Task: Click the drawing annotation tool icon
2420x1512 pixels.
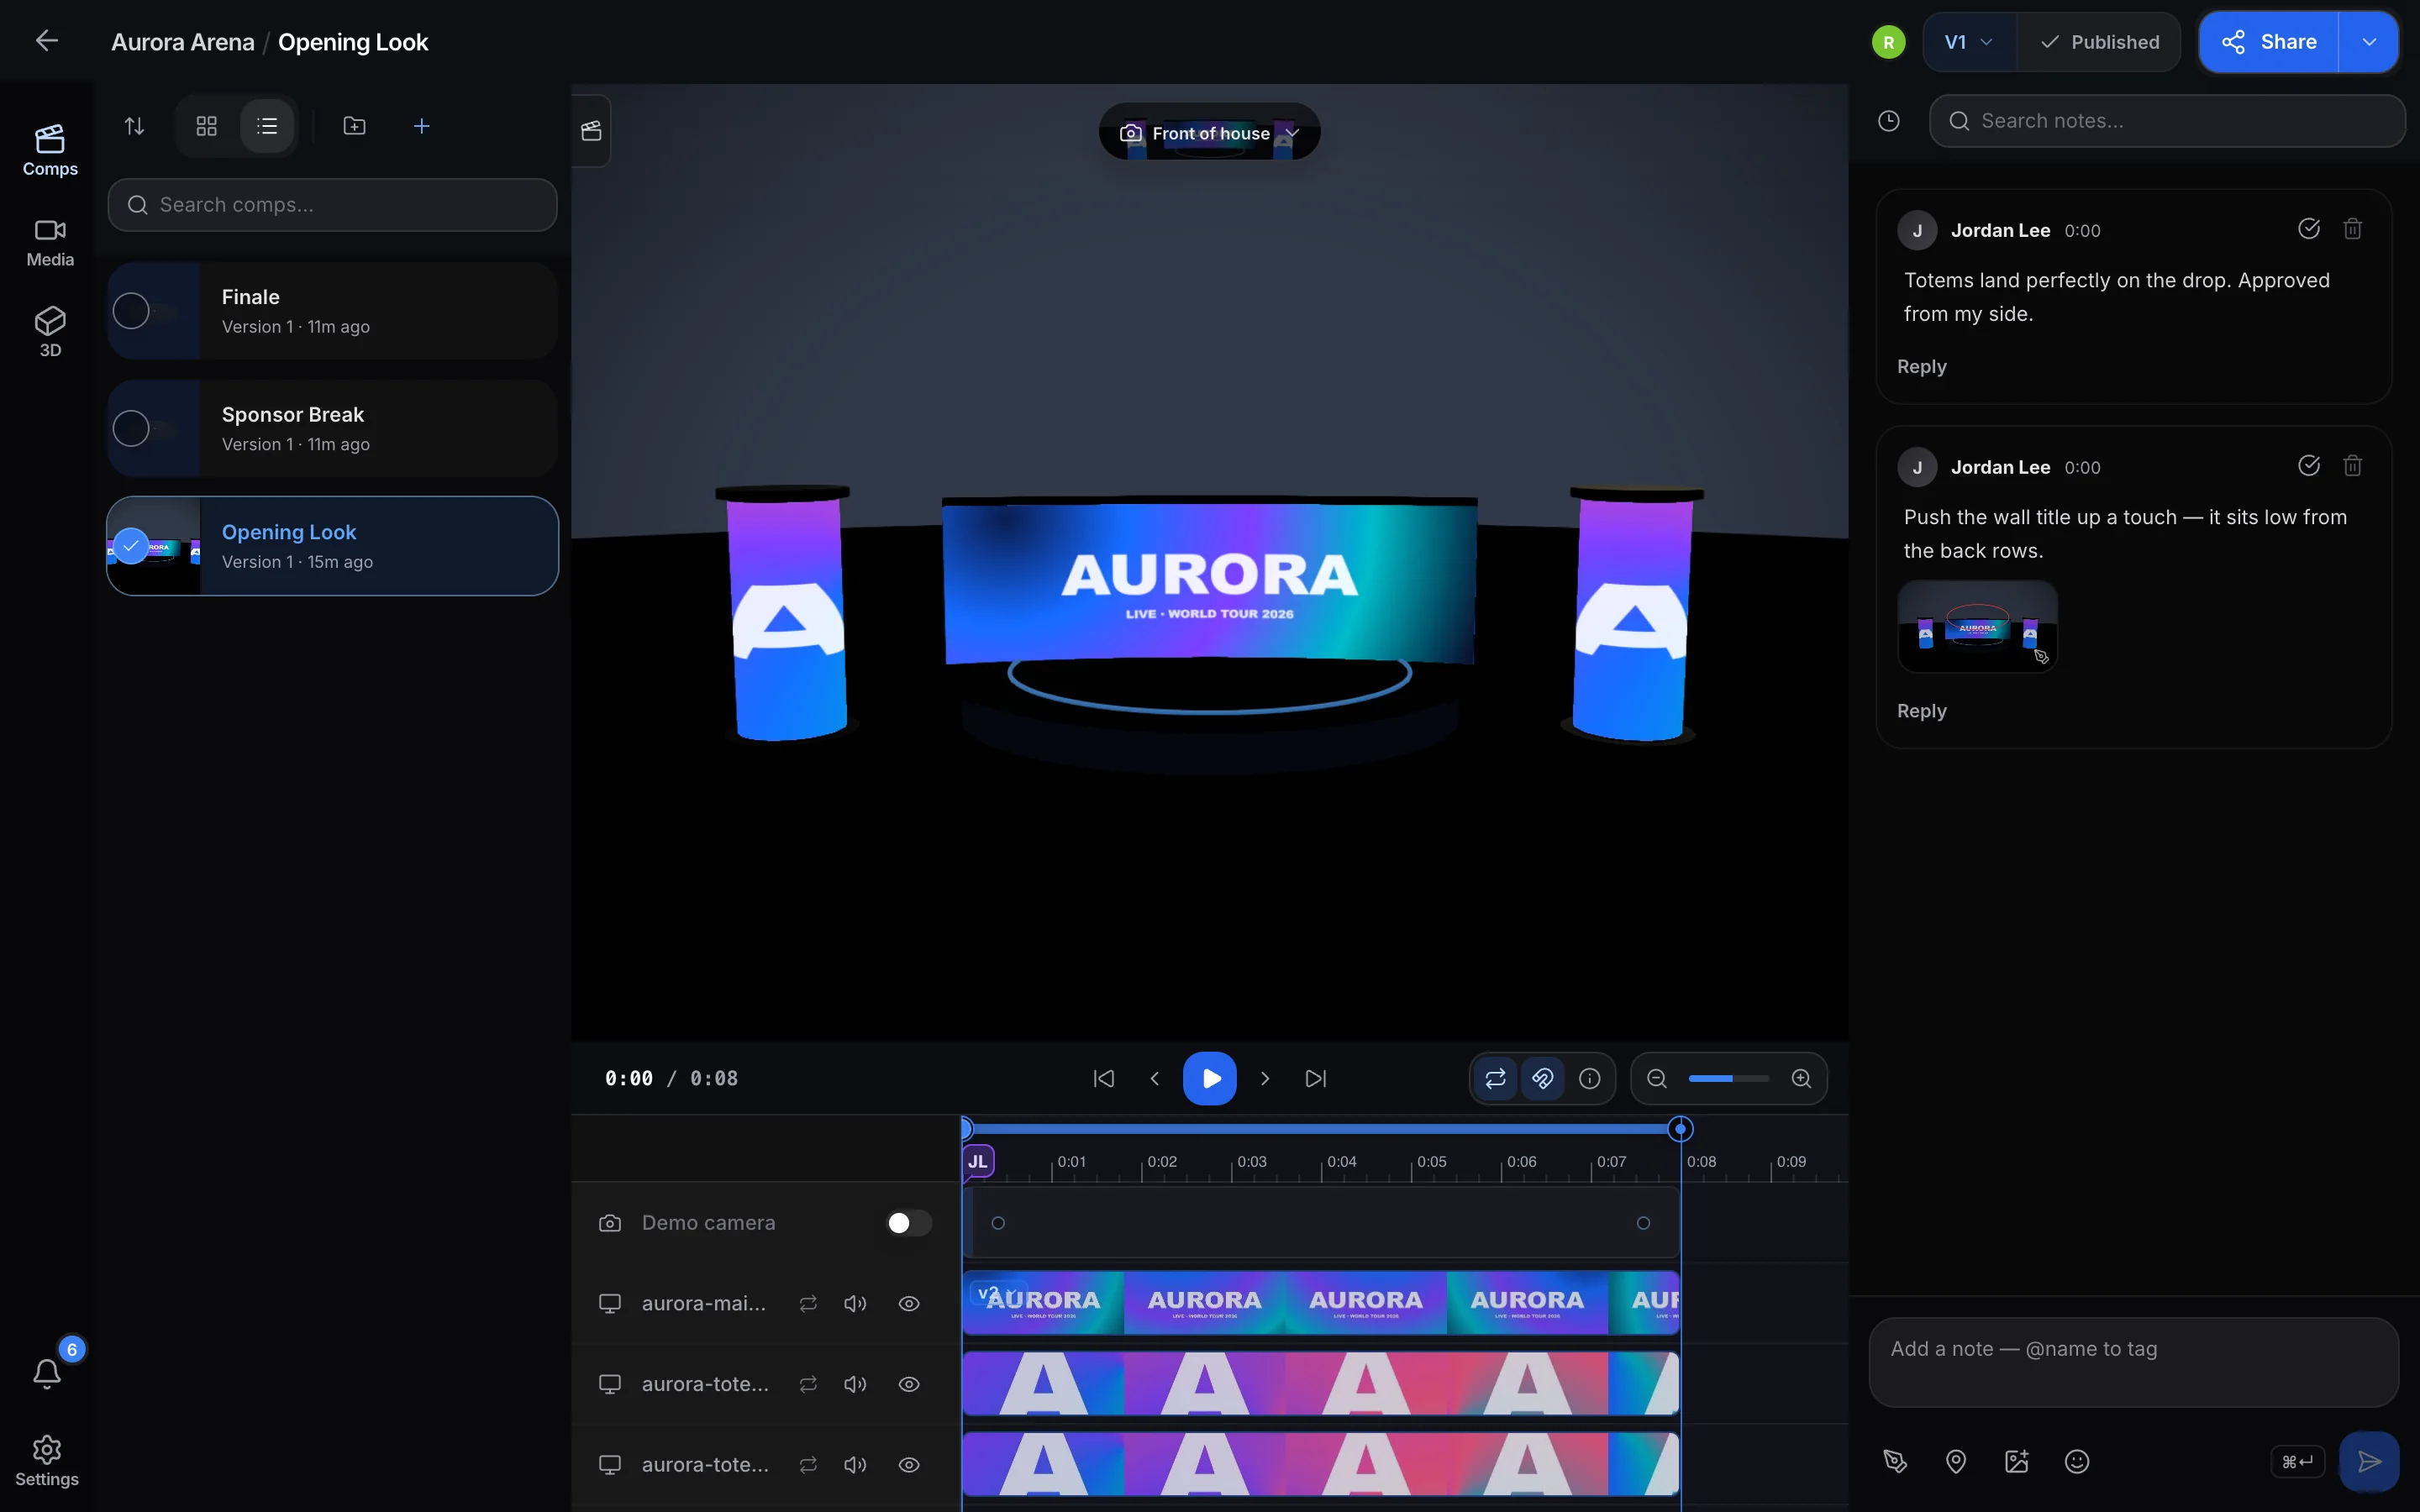Action: (1895, 1461)
